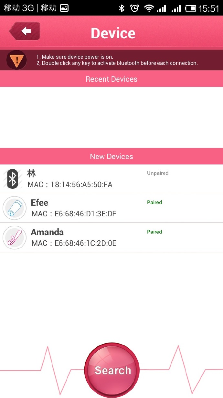Select device 林 from the list
223x398 pixels.
(65, 178)
